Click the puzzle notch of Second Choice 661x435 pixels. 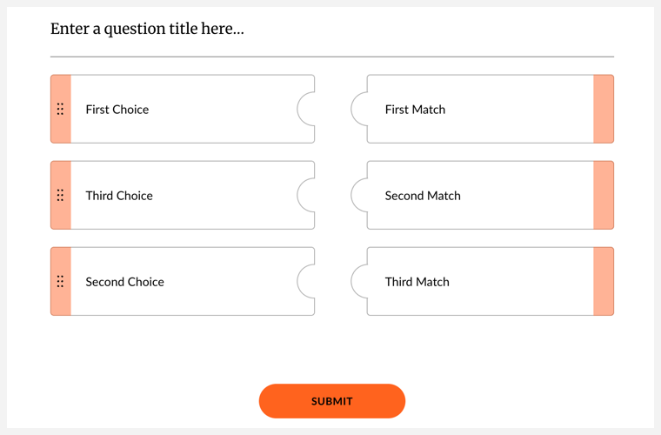pos(306,282)
